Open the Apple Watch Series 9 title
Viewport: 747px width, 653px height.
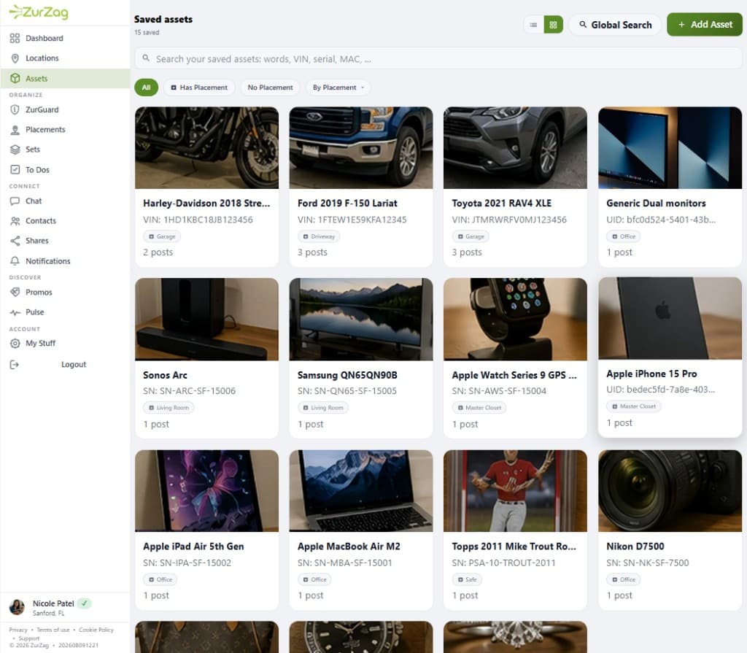(514, 375)
